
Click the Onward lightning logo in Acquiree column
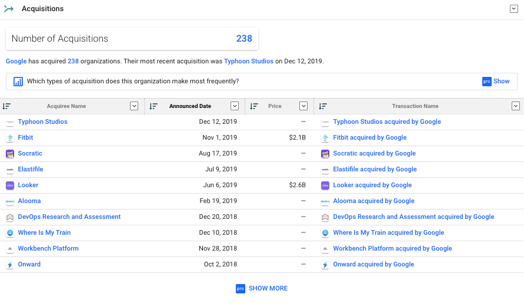tap(10, 264)
